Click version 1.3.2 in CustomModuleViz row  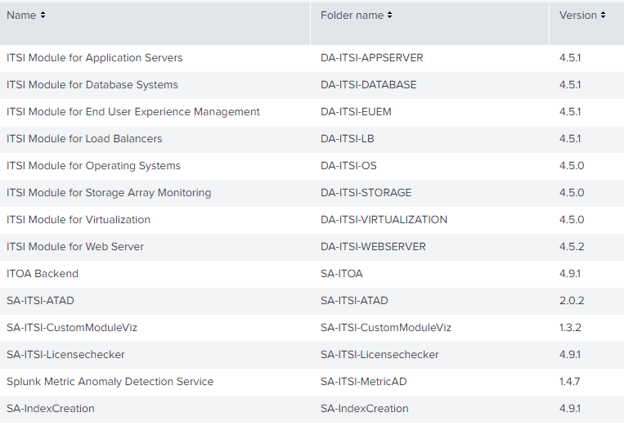pyautogui.click(x=570, y=328)
